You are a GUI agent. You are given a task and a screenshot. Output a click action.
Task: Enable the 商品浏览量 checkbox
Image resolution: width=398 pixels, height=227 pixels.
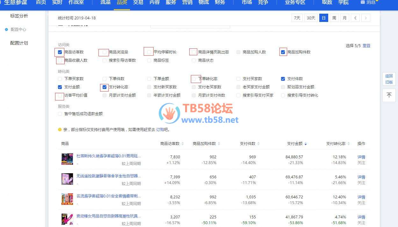[x=105, y=52]
